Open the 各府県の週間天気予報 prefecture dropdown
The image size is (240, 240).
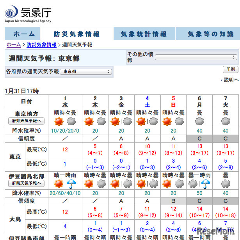pyautogui.click(x=86, y=71)
